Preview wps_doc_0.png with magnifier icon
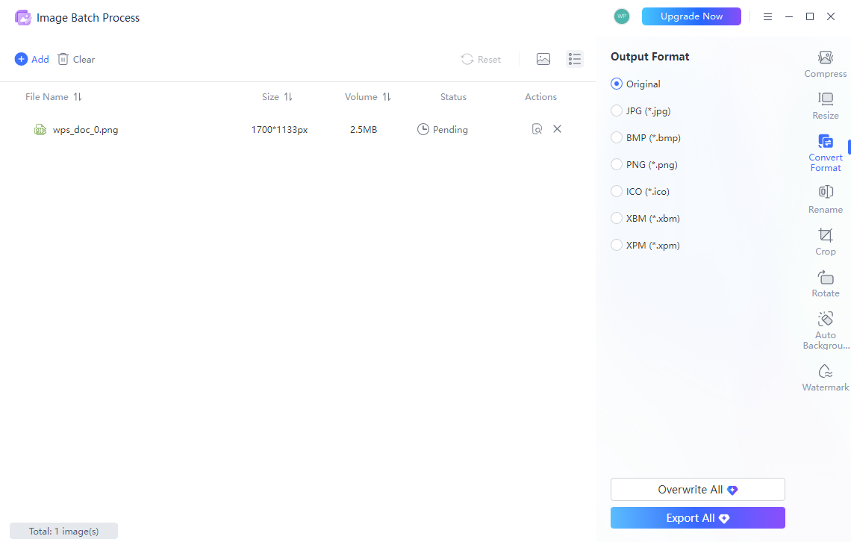The image size is (851, 542). [x=537, y=129]
